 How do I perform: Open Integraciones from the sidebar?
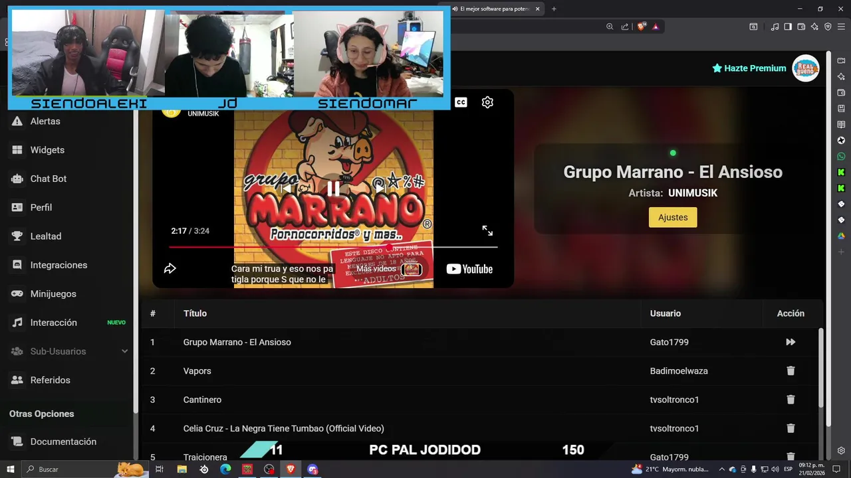tap(59, 265)
